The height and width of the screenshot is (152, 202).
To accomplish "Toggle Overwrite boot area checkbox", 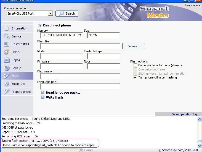I will pyautogui.click(x=135, y=69).
